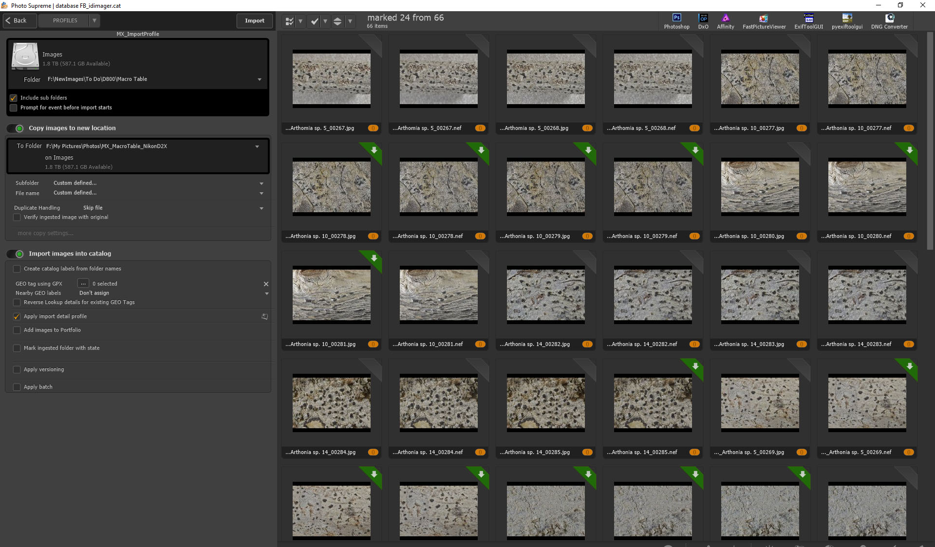This screenshot has width=935, height=547.
Task: Open Photoshop external application shortcut
Action: [x=676, y=21]
